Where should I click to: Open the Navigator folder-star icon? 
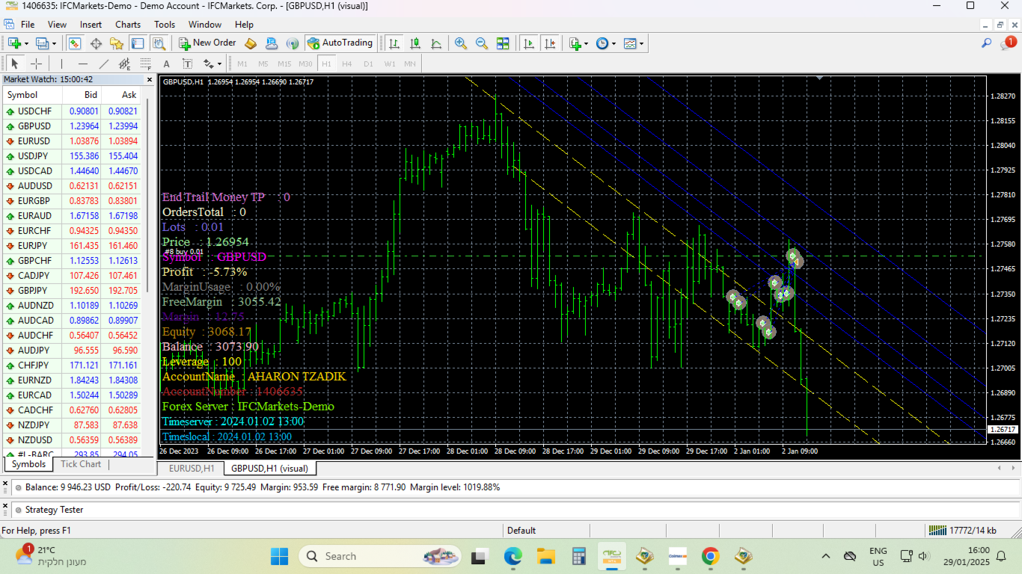point(117,43)
